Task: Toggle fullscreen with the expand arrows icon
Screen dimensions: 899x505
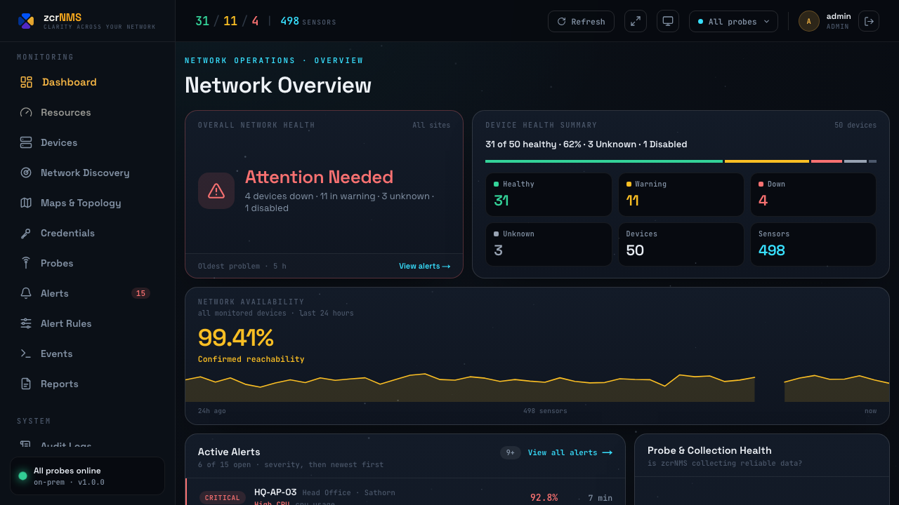Action: 636,21
